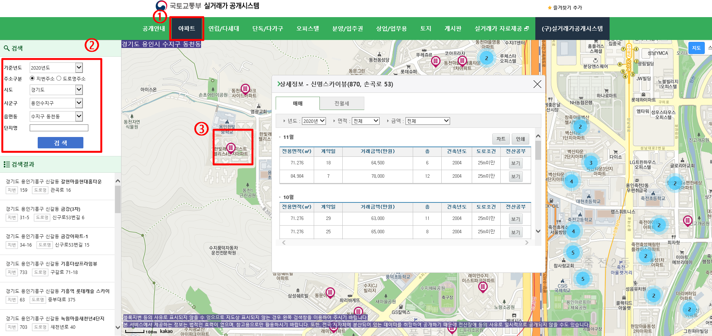712x336 pixels.
Task: Click the 인쇄 button
Action: (520, 139)
